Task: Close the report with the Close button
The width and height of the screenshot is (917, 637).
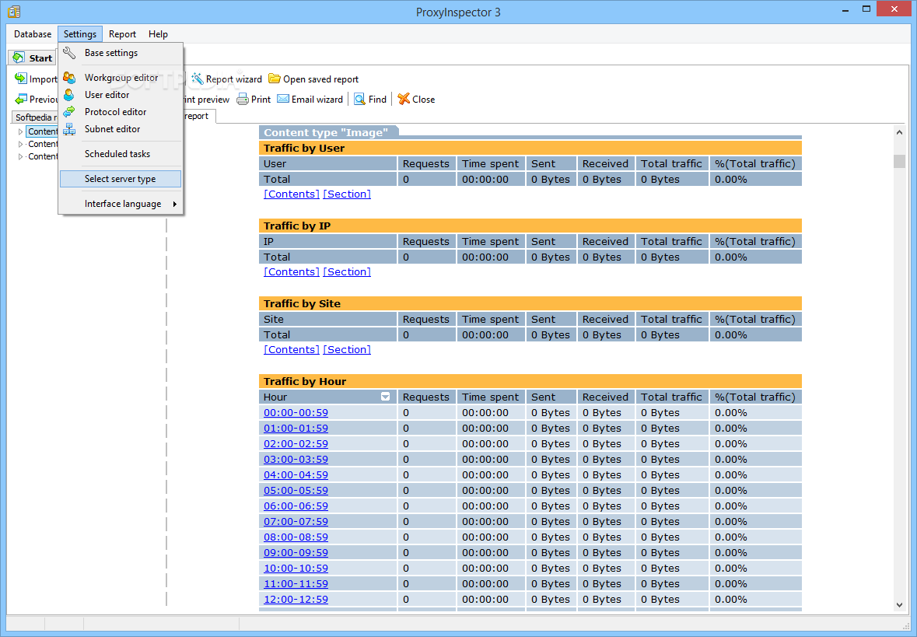Action: (x=416, y=100)
